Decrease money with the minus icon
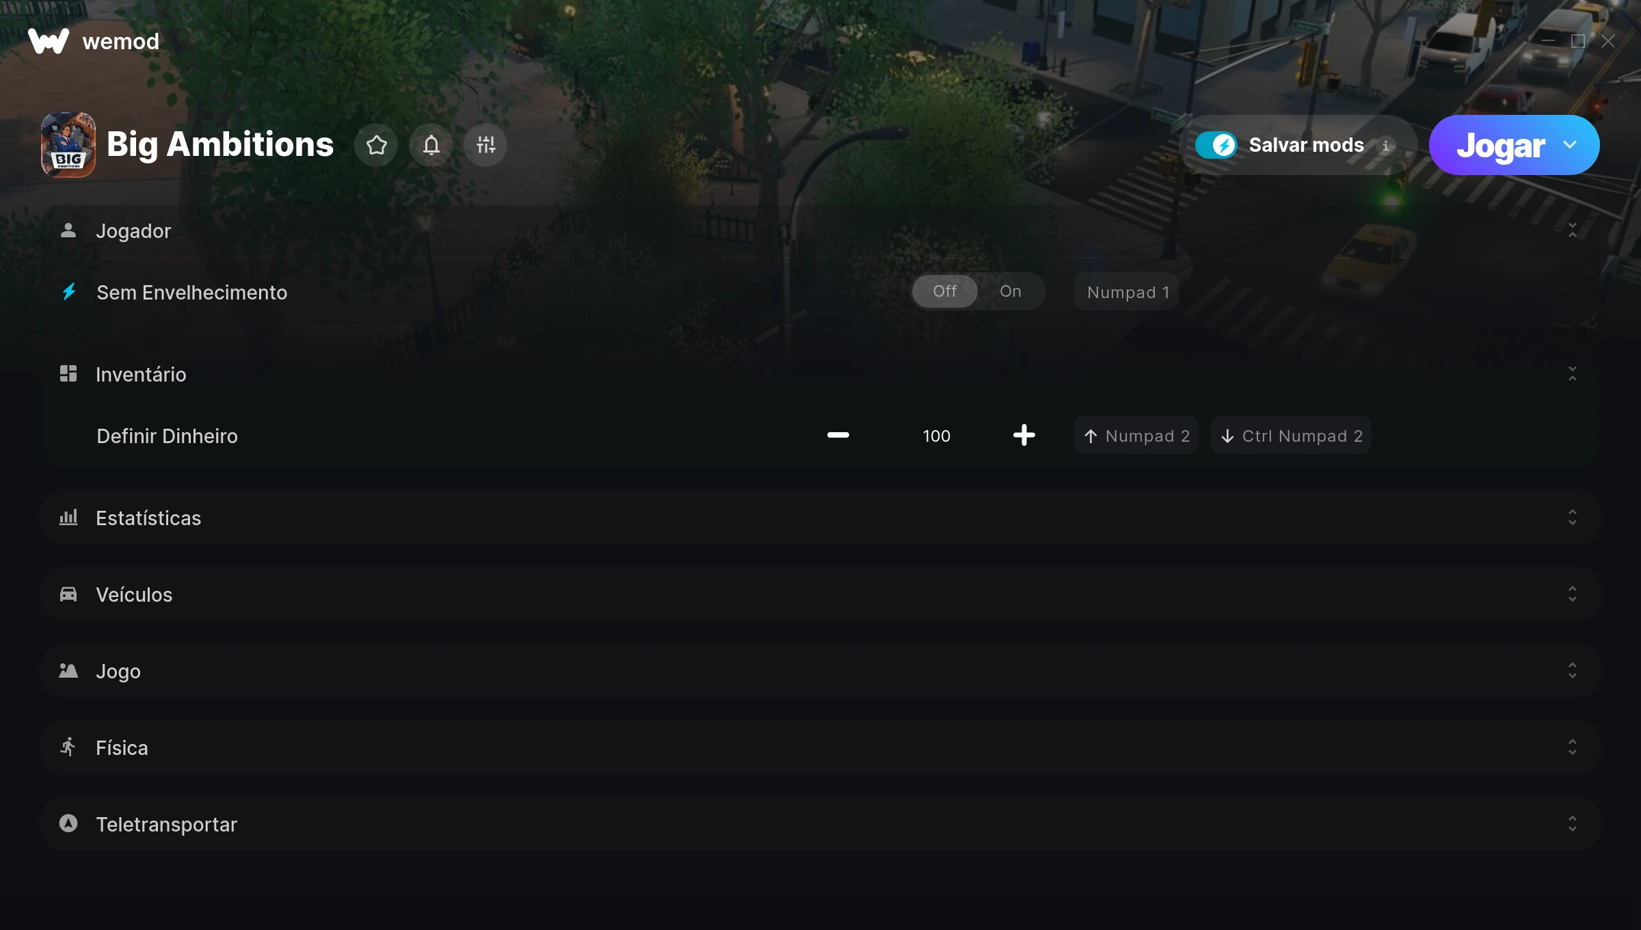The image size is (1641, 930). 838,436
